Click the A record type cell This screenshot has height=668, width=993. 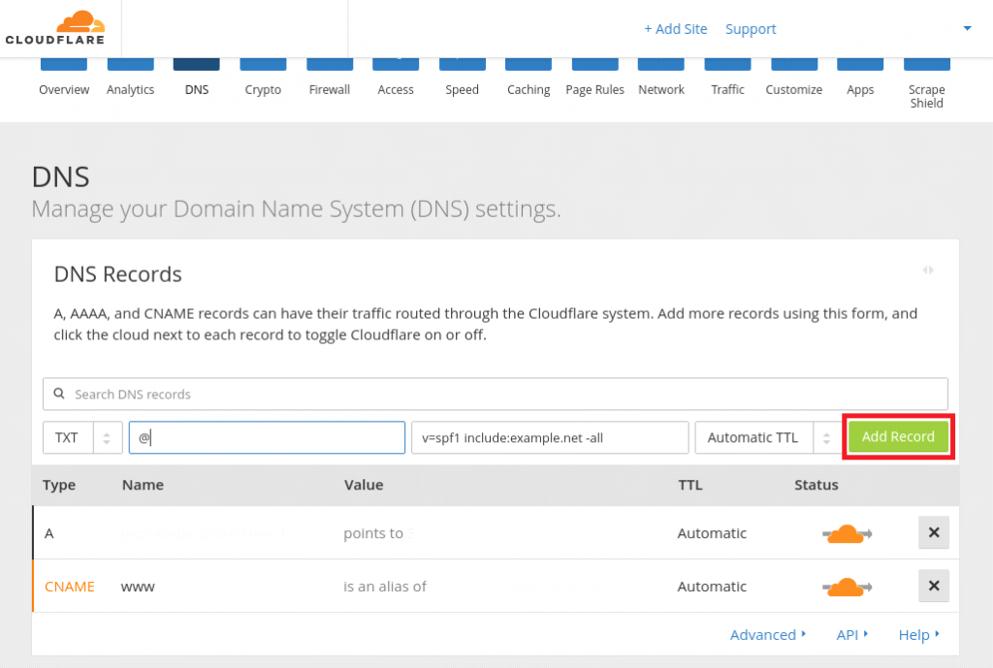click(49, 534)
